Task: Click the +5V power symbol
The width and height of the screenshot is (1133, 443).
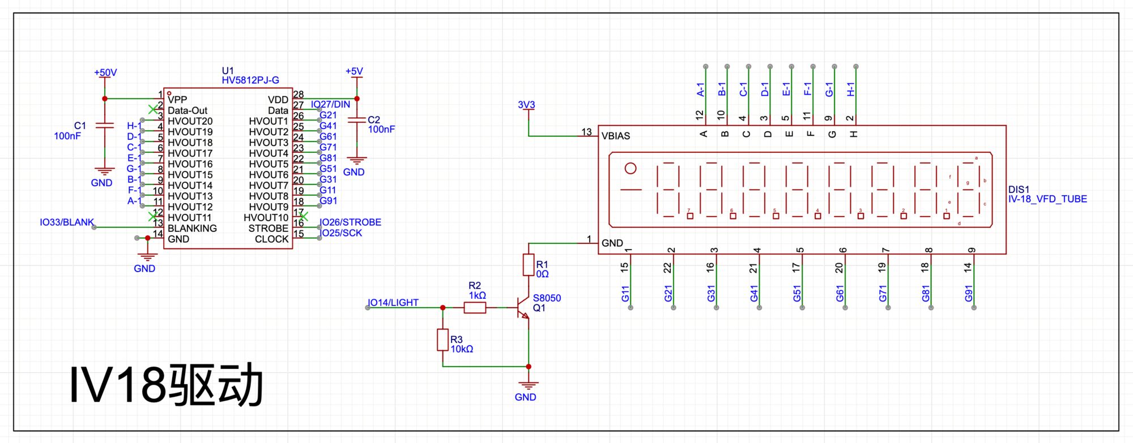Action: tap(354, 72)
